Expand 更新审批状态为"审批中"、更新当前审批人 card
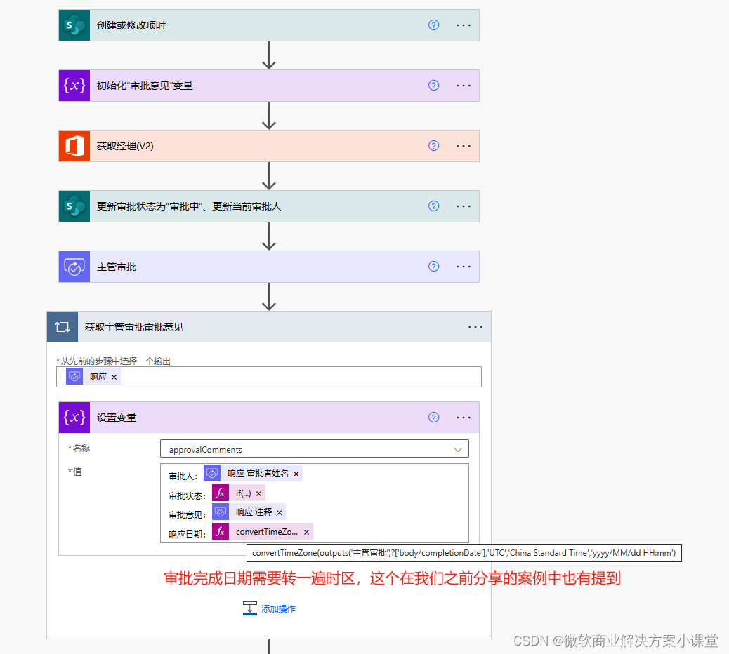This screenshot has height=654, width=729. coord(269,206)
